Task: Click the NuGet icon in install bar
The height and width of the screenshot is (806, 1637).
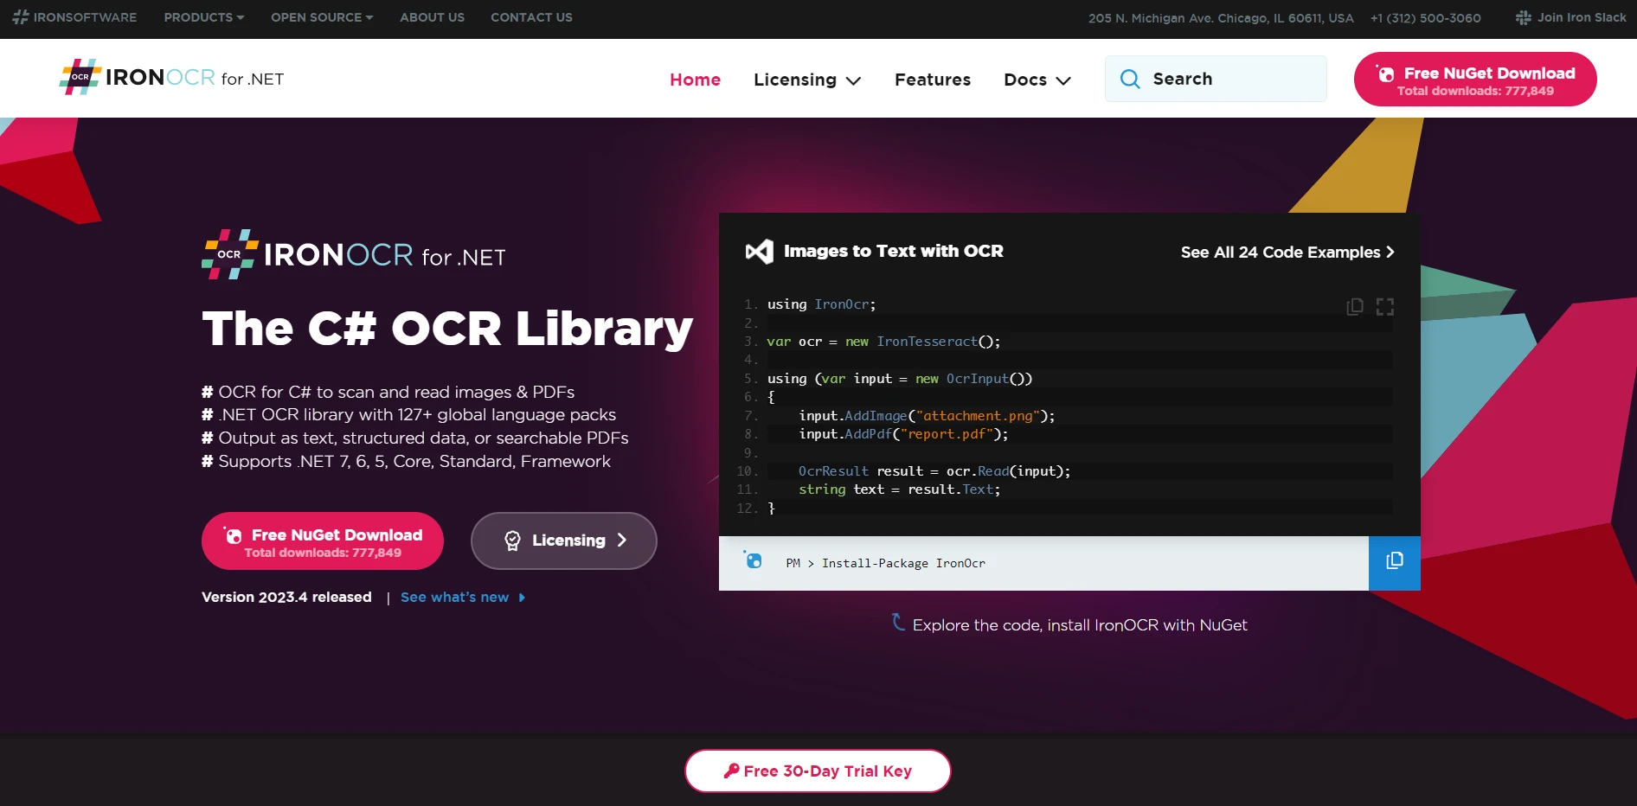Action: click(x=753, y=560)
